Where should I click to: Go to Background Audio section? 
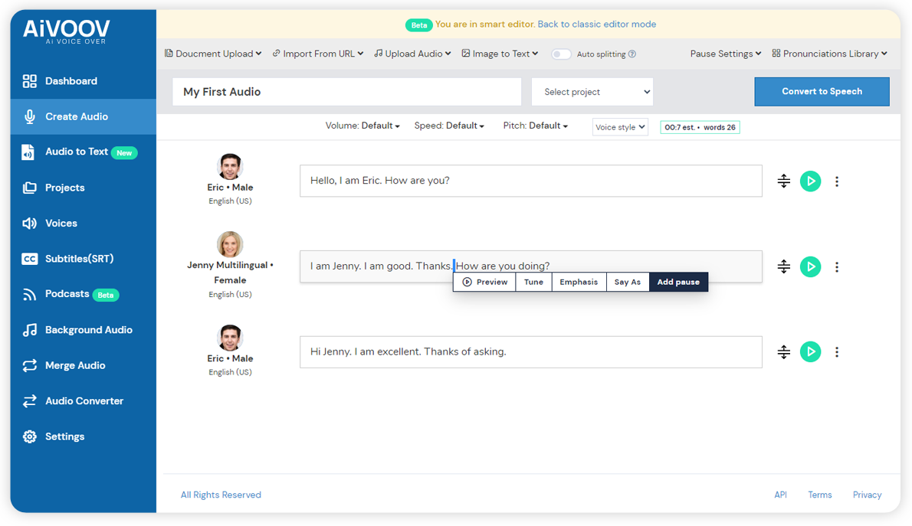pos(88,330)
